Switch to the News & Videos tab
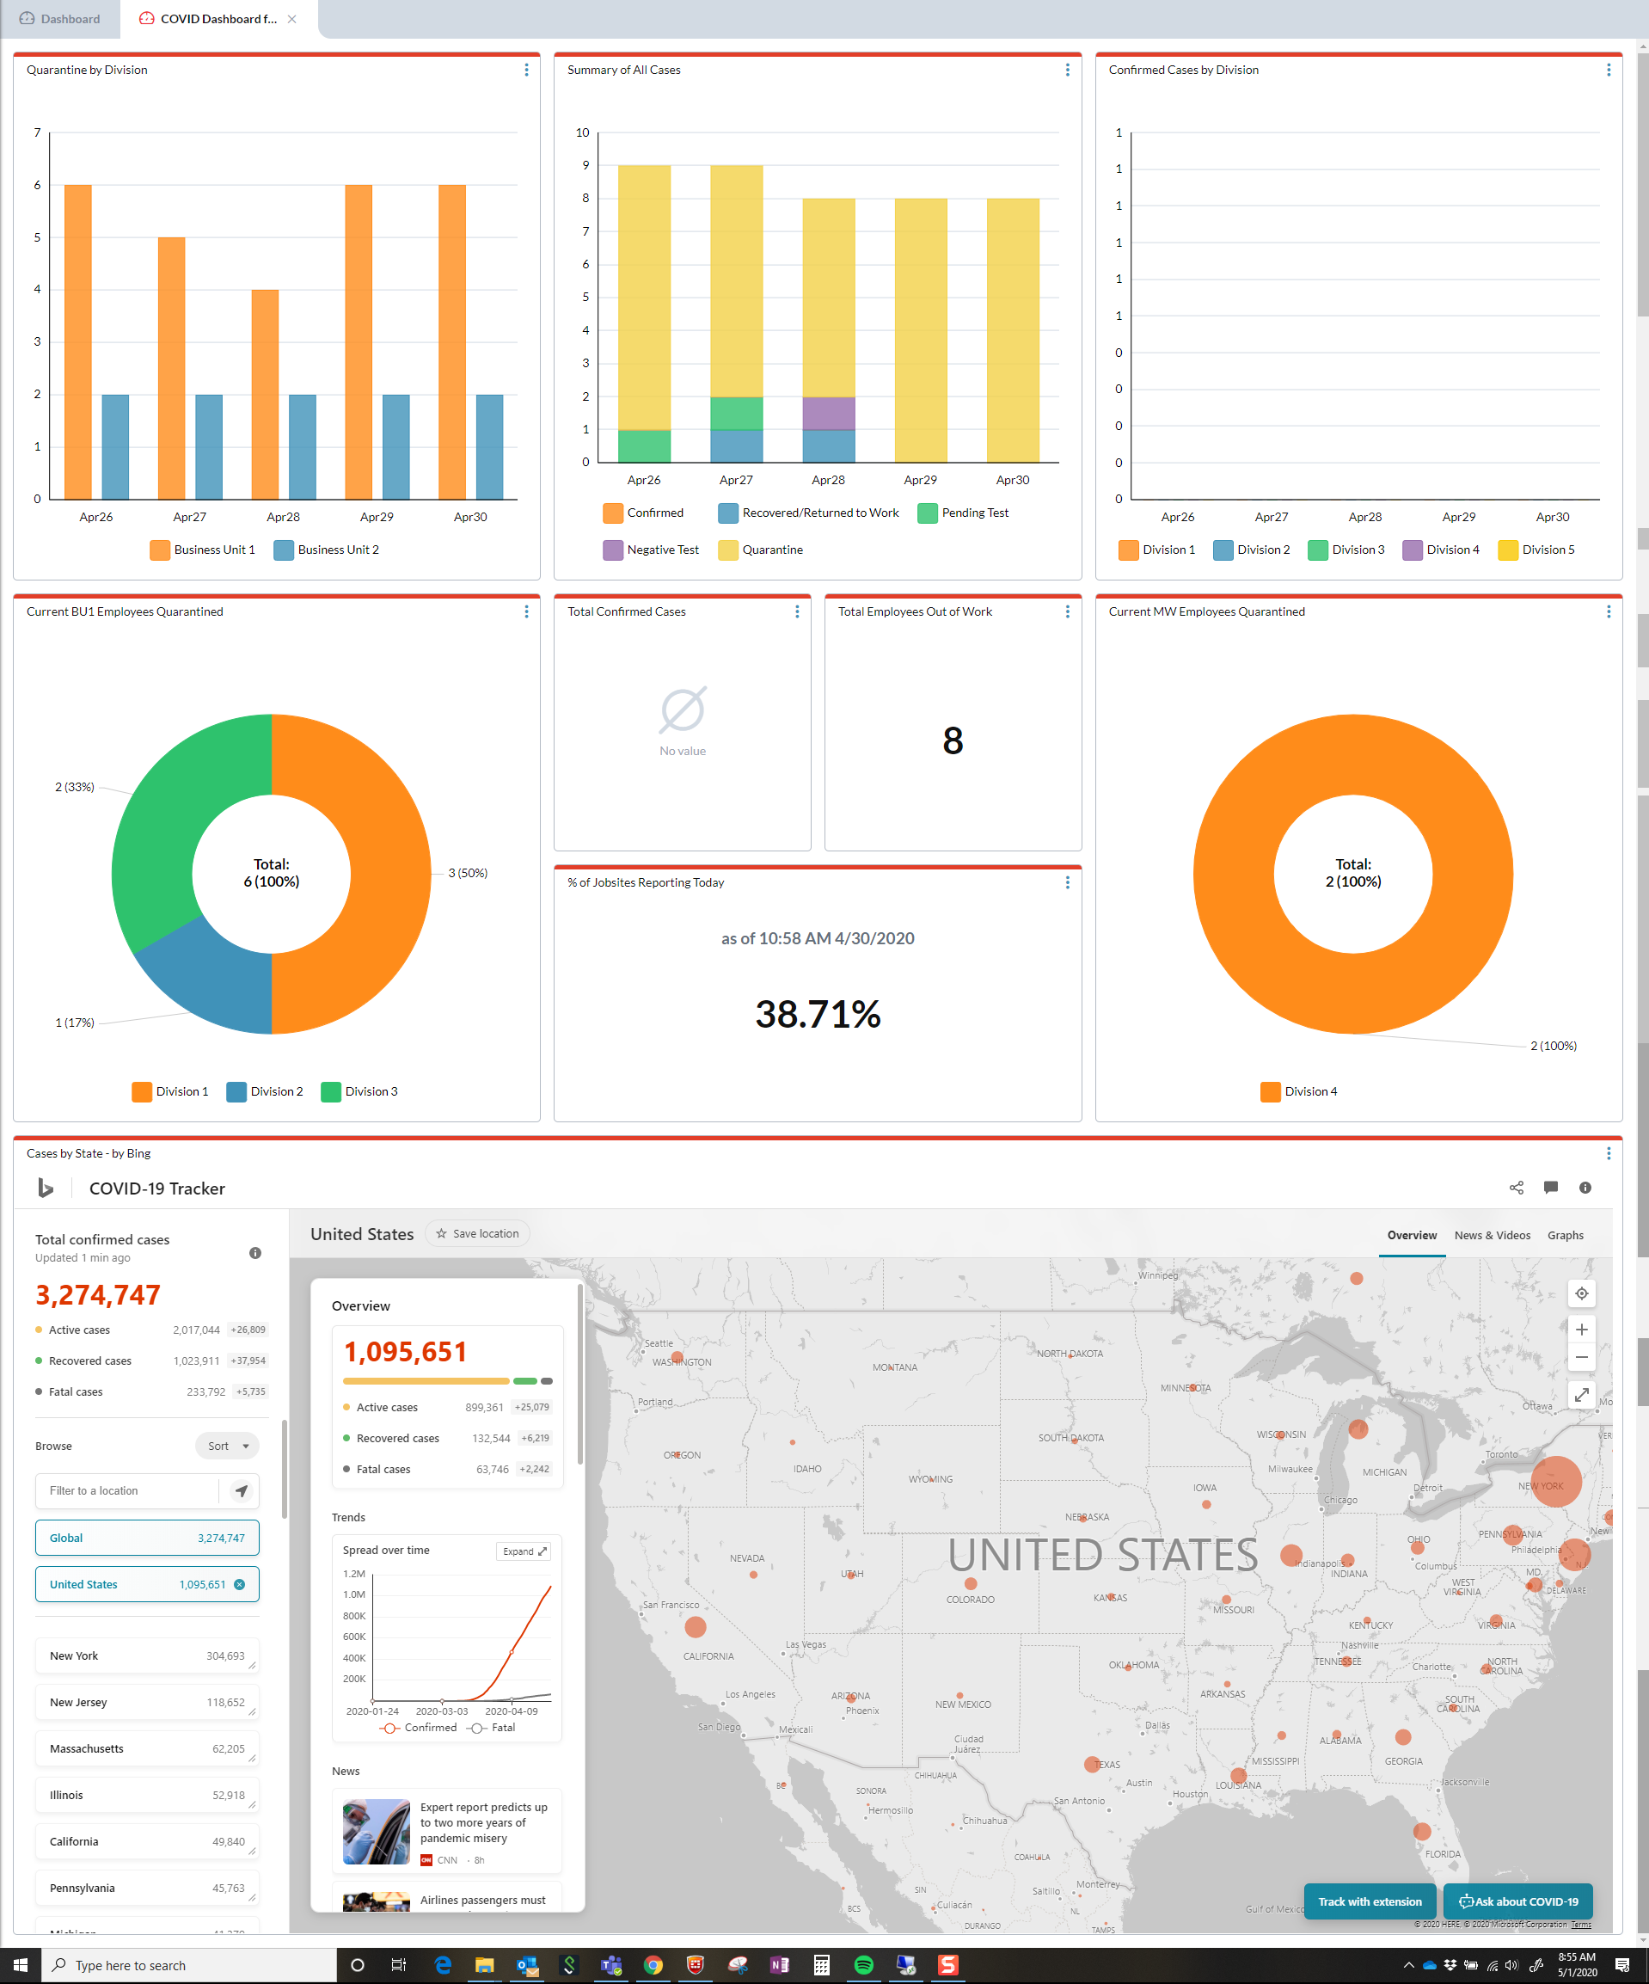The height and width of the screenshot is (1984, 1649). 1493,1235
